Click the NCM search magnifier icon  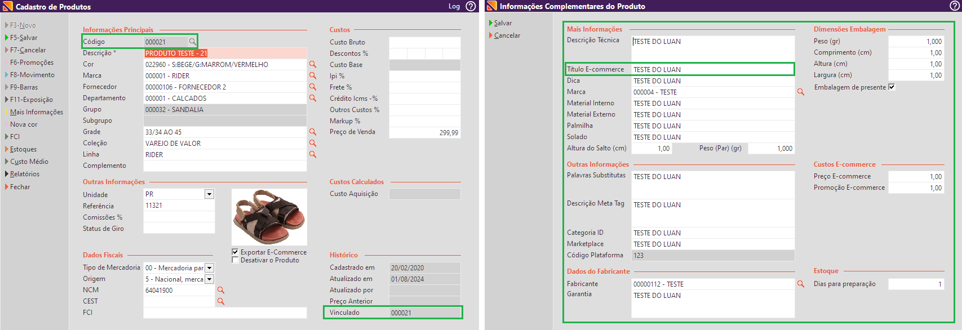pyautogui.click(x=221, y=290)
